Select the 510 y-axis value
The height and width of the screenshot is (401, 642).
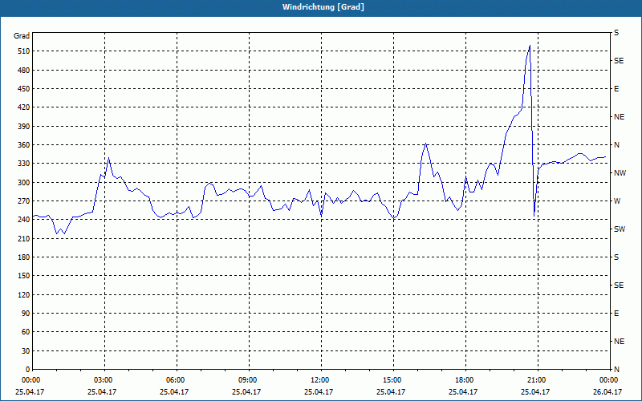(24, 51)
